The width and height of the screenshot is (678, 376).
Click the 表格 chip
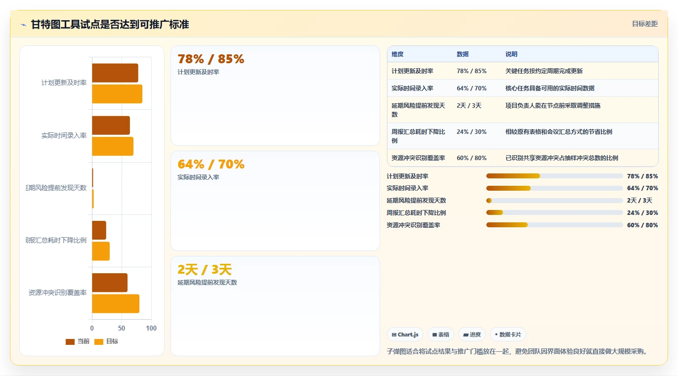tap(440, 334)
